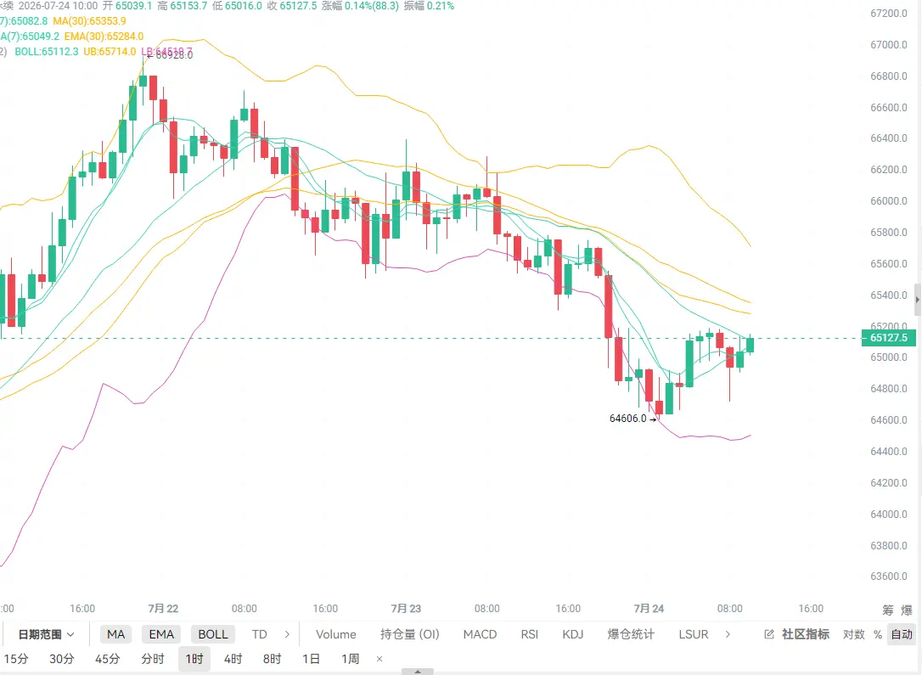
Task: Enable the 持仓量 (OI) indicator
Action: click(410, 634)
